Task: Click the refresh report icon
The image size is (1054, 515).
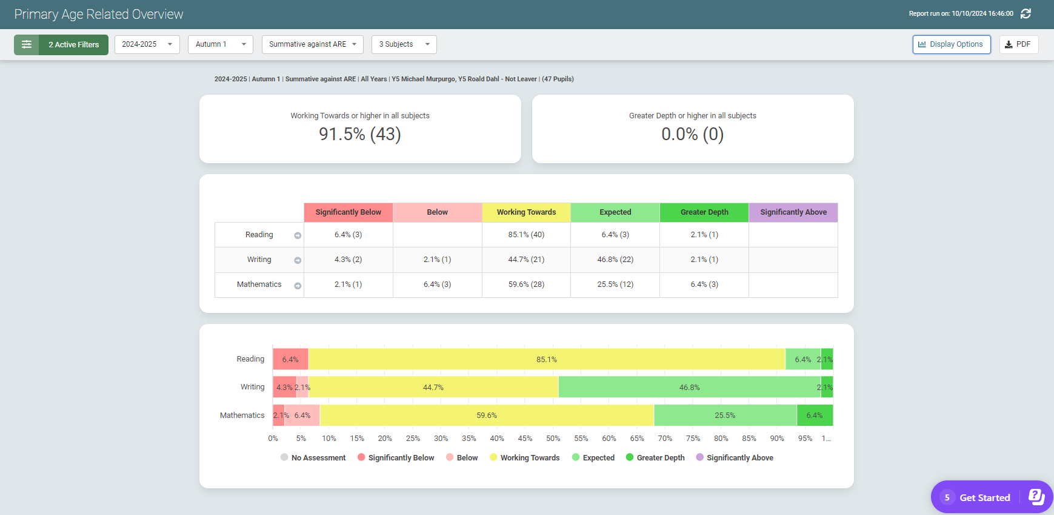Action: [x=1026, y=13]
